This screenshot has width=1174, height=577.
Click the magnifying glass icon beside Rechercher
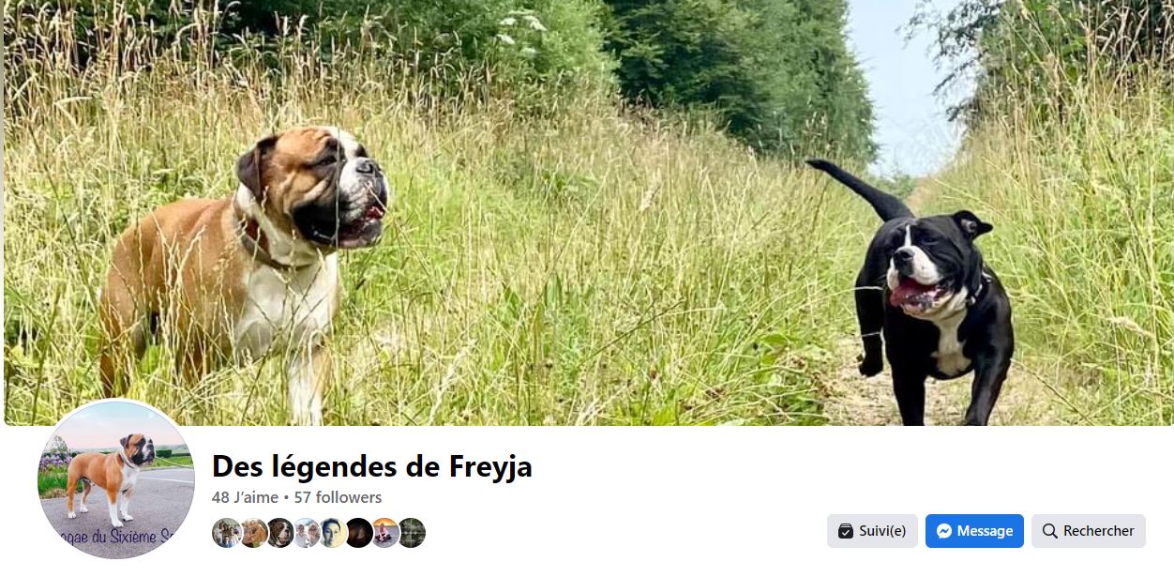click(x=1050, y=531)
